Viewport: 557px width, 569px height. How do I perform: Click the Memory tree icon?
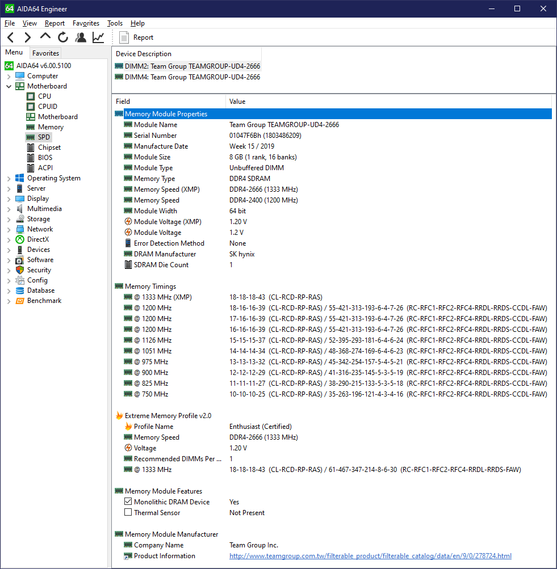coord(31,127)
